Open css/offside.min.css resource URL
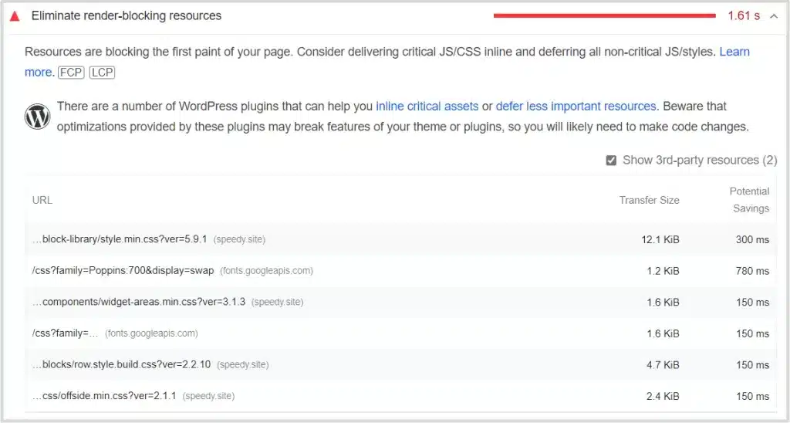The width and height of the screenshot is (790, 423). [104, 396]
